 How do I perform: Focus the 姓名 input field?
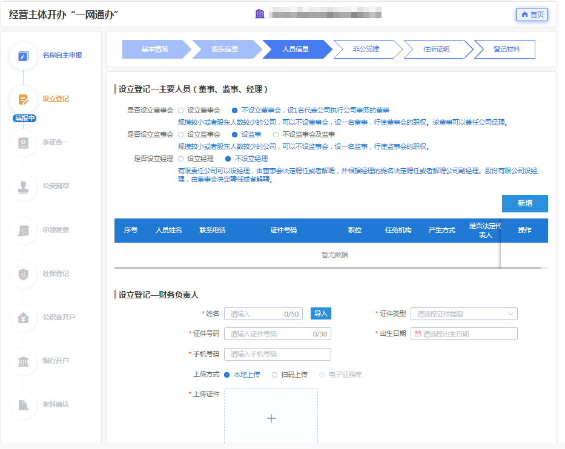pyautogui.click(x=263, y=314)
